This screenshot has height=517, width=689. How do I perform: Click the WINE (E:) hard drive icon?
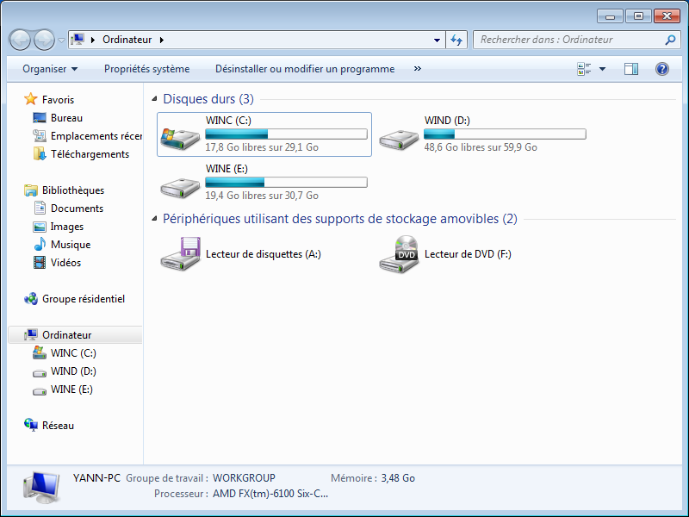(x=180, y=187)
